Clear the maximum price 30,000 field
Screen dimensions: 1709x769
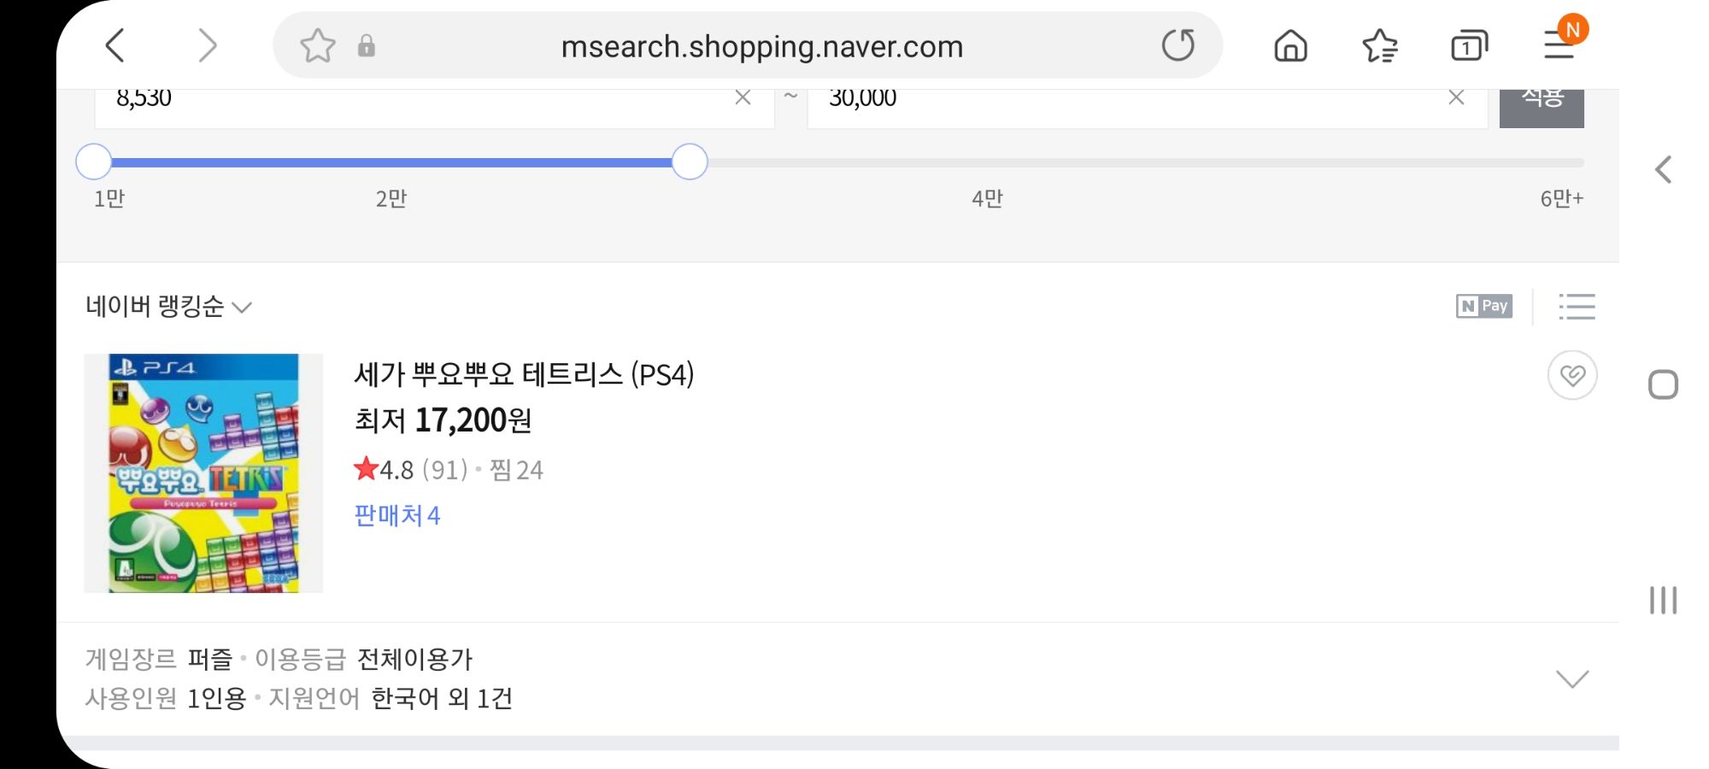[x=1456, y=98]
